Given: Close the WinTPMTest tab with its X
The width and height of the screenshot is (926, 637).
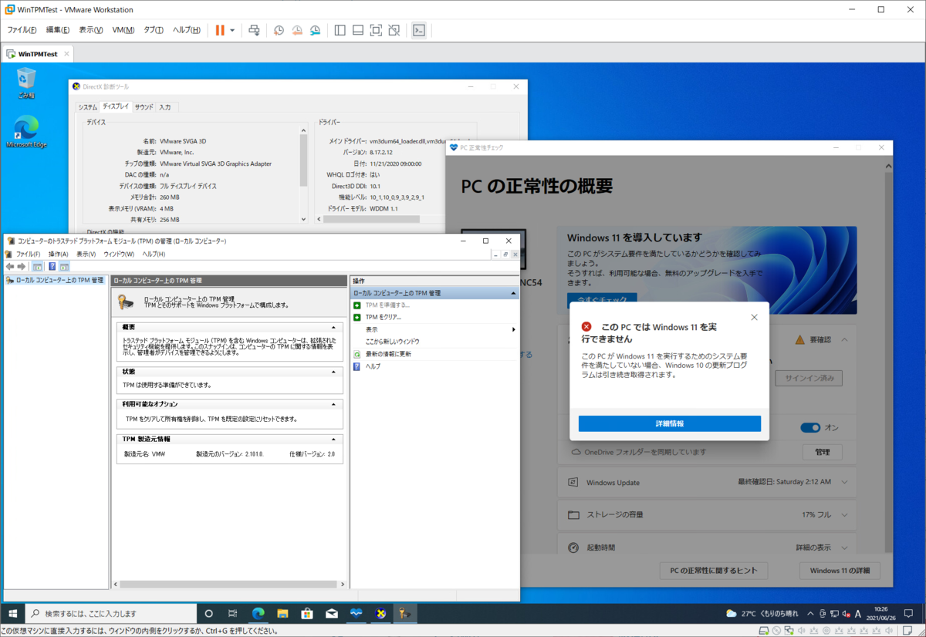Looking at the screenshot, I should click(66, 54).
